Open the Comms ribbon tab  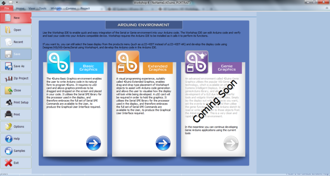pos(71,8)
